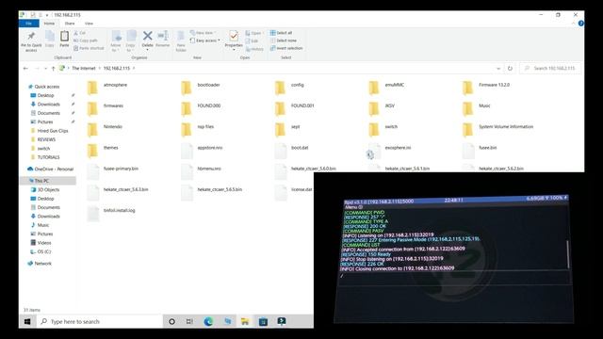Switch to the View ribbon tab
603x339 pixels.
(89, 24)
